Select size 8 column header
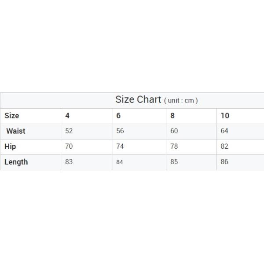Viewport: 264px width, 264px height. [x=172, y=116]
